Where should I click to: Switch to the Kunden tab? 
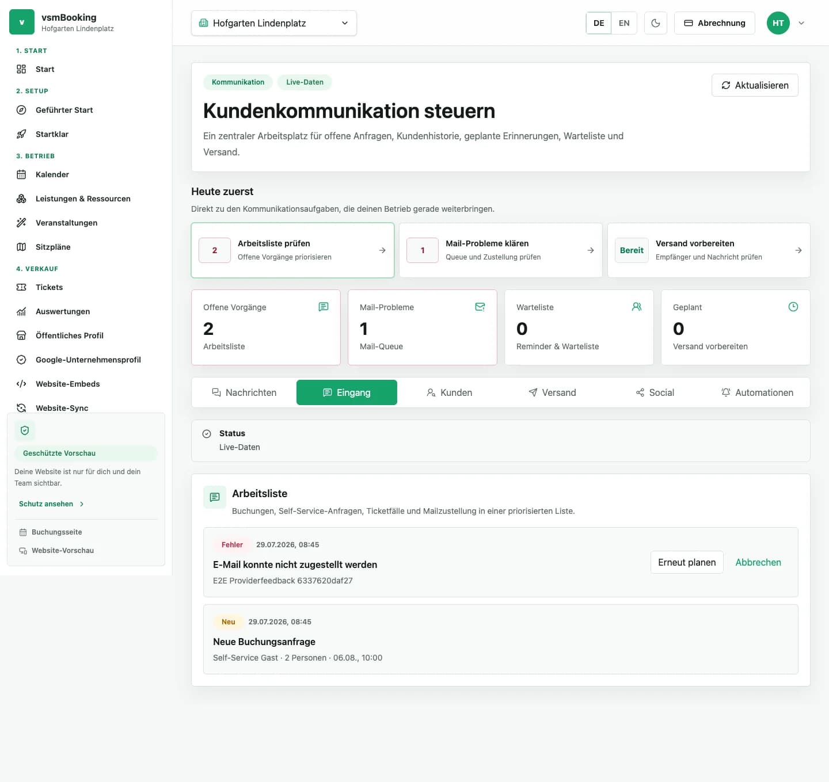pos(450,392)
